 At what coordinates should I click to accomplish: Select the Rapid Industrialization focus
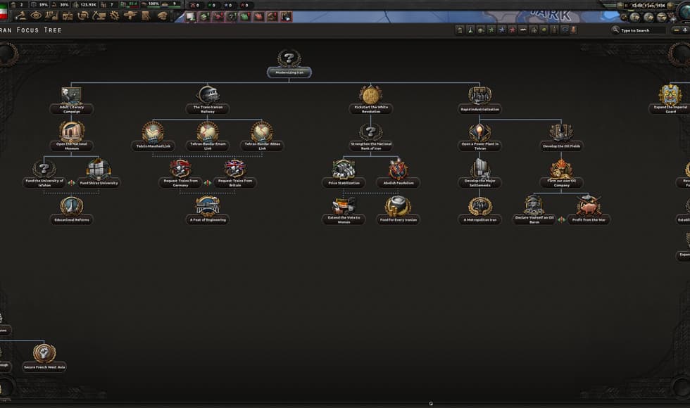(x=479, y=100)
